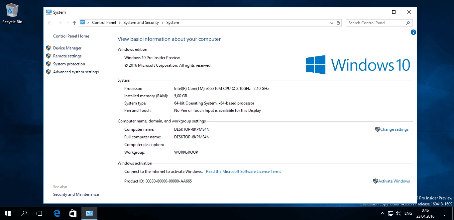
Task: Click the Windows 10 Pro Insider Preview text
Action: point(152,58)
